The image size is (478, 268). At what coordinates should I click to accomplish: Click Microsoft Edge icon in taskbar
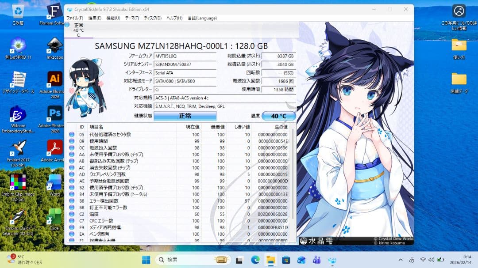pos(255,260)
